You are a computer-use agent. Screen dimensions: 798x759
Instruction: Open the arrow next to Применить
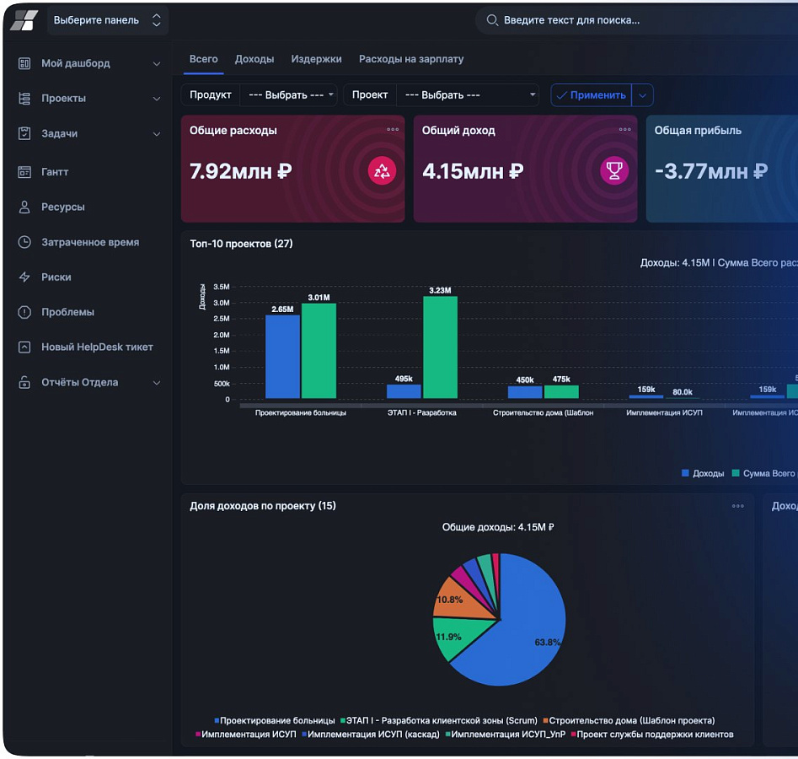click(x=642, y=95)
